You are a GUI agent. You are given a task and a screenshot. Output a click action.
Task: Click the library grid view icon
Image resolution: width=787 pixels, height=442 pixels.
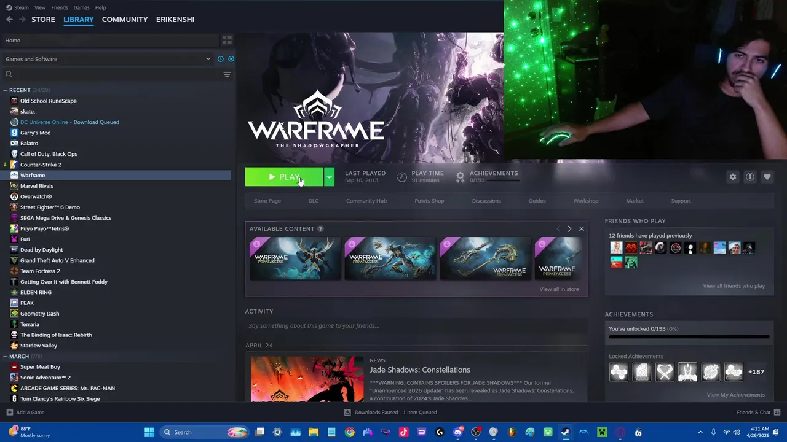(227, 40)
